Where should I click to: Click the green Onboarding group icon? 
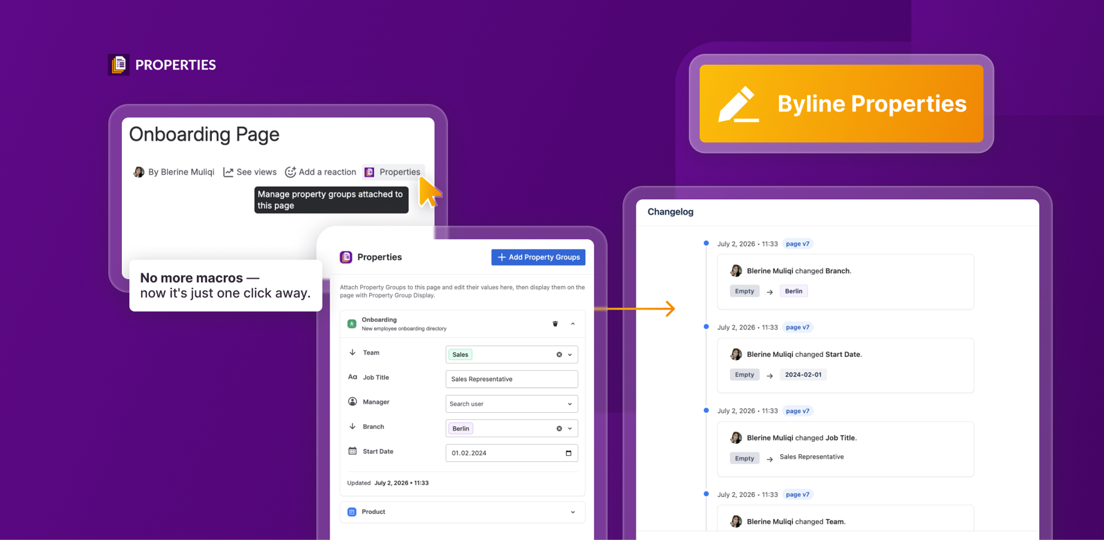point(352,324)
